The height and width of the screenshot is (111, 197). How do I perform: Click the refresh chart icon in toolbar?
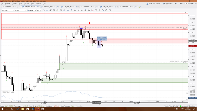43,10
